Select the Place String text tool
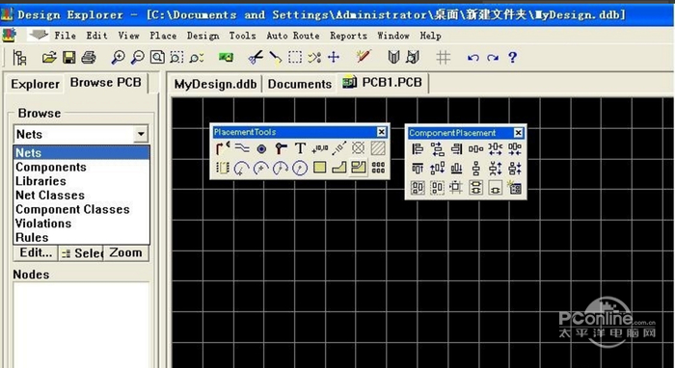Image resolution: width=675 pixels, height=368 pixels. click(x=300, y=148)
